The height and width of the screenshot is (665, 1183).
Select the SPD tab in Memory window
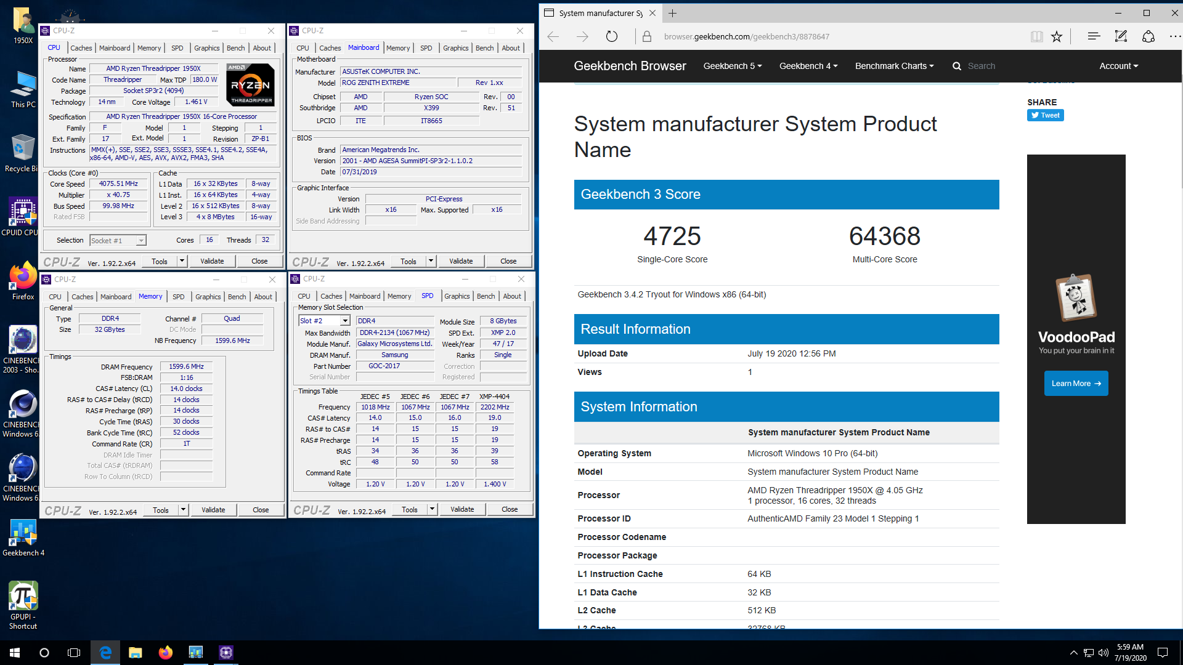pos(178,297)
